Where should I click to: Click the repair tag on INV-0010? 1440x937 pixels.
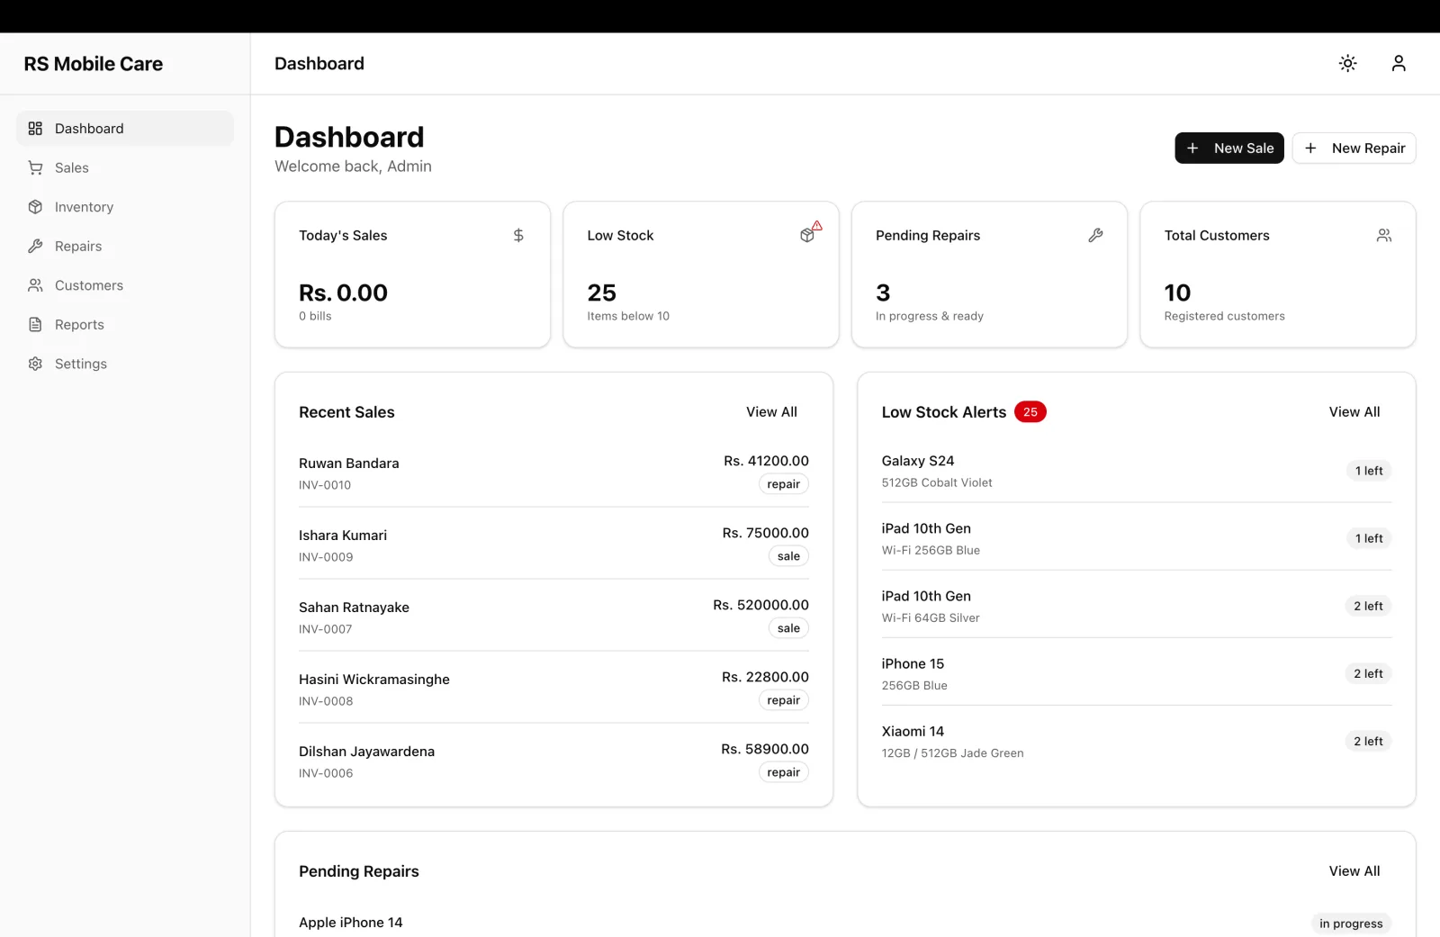point(783,484)
